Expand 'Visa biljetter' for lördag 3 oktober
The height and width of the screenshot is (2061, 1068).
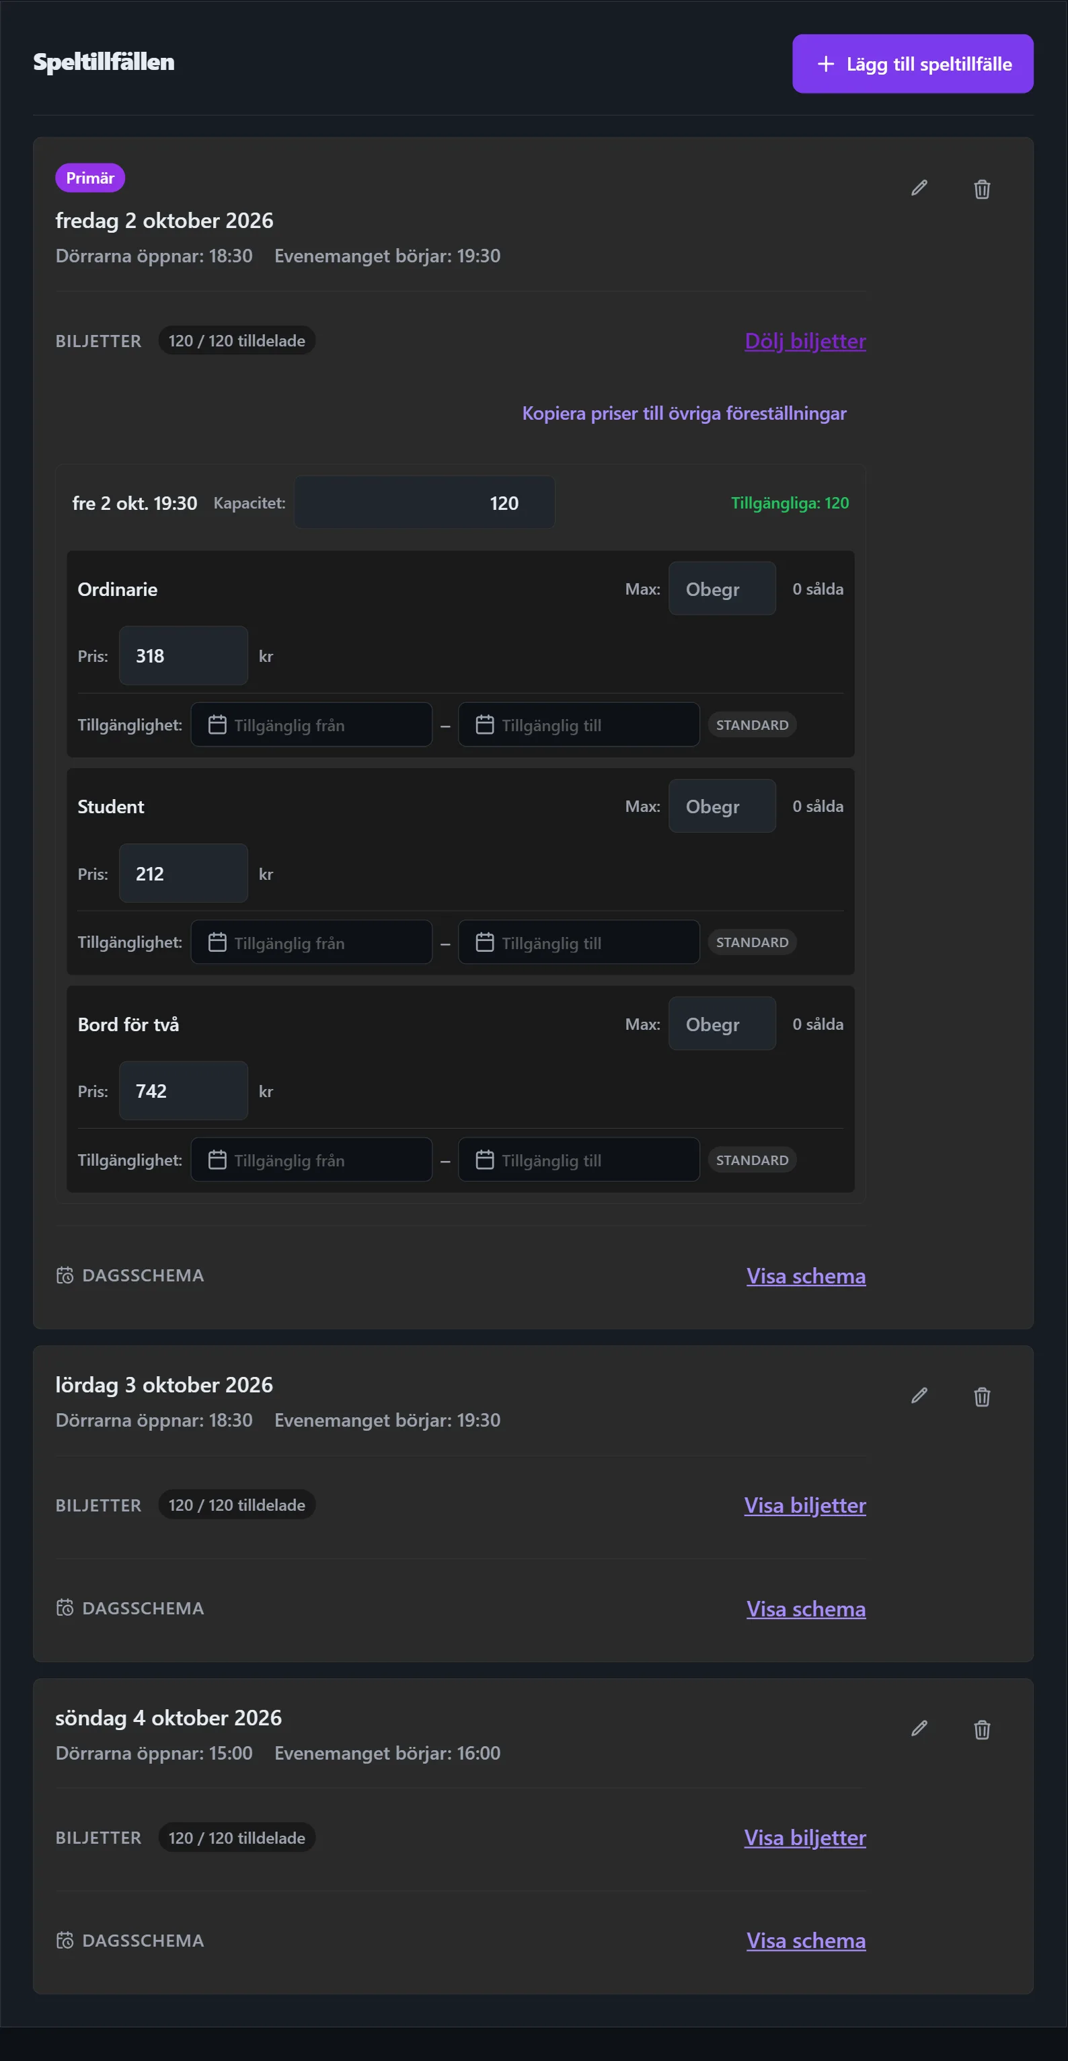tap(805, 1505)
